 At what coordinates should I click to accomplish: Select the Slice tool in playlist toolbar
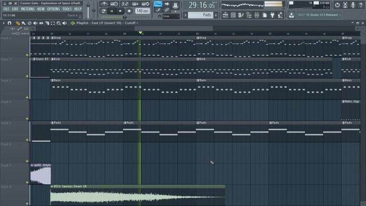47,23
